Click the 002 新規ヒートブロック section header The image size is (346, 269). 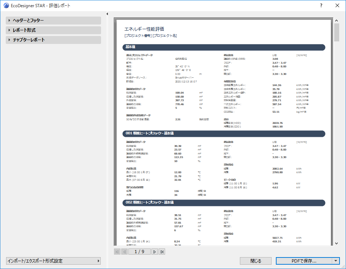224,202
